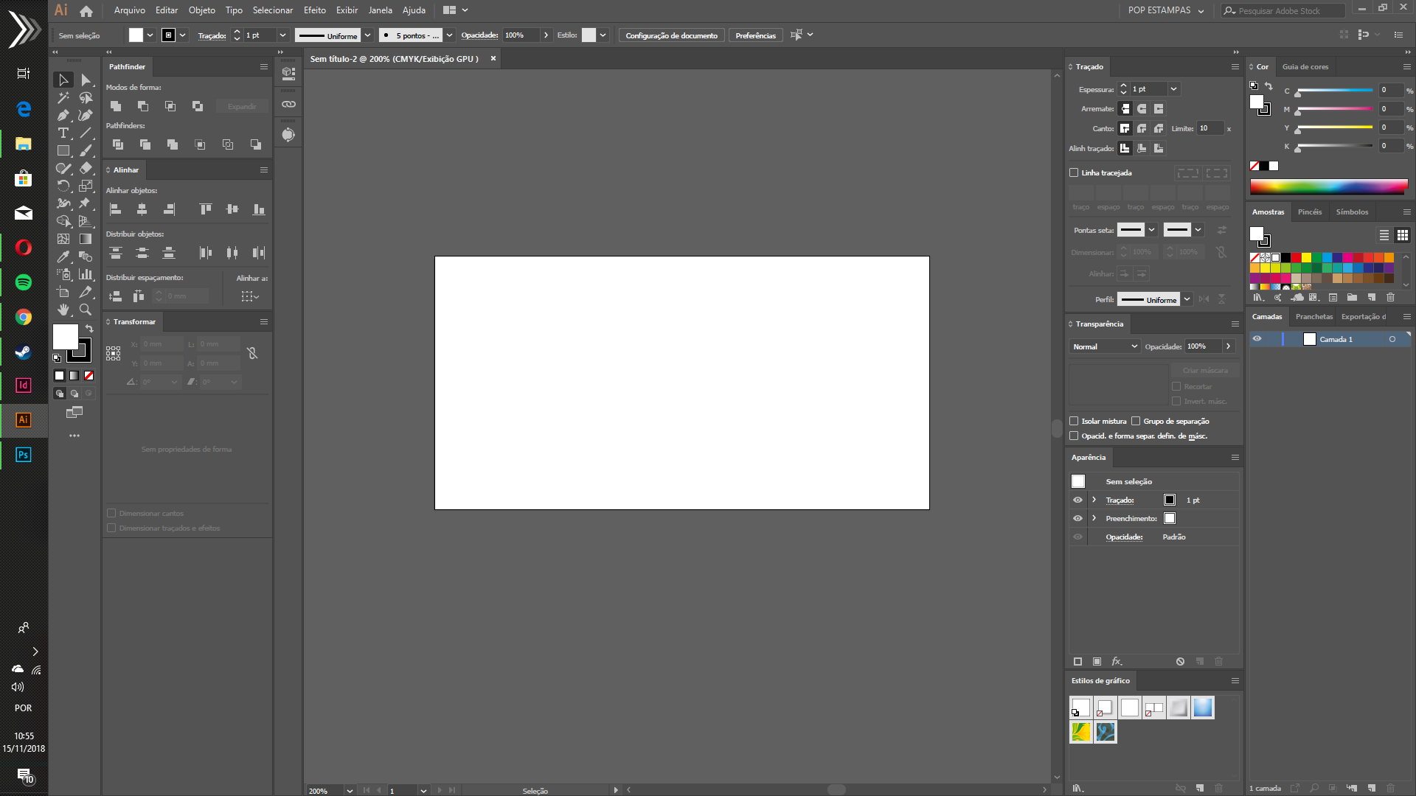
Task: Select the Type tool
Action: coord(63,133)
